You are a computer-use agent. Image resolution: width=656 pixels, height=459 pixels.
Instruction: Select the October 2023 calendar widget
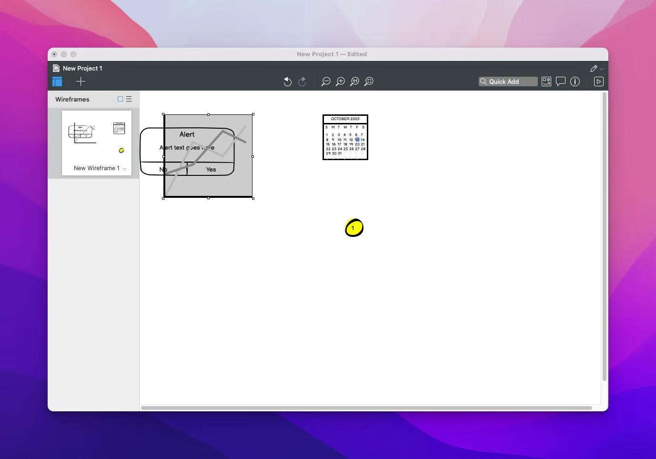pos(345,137)
